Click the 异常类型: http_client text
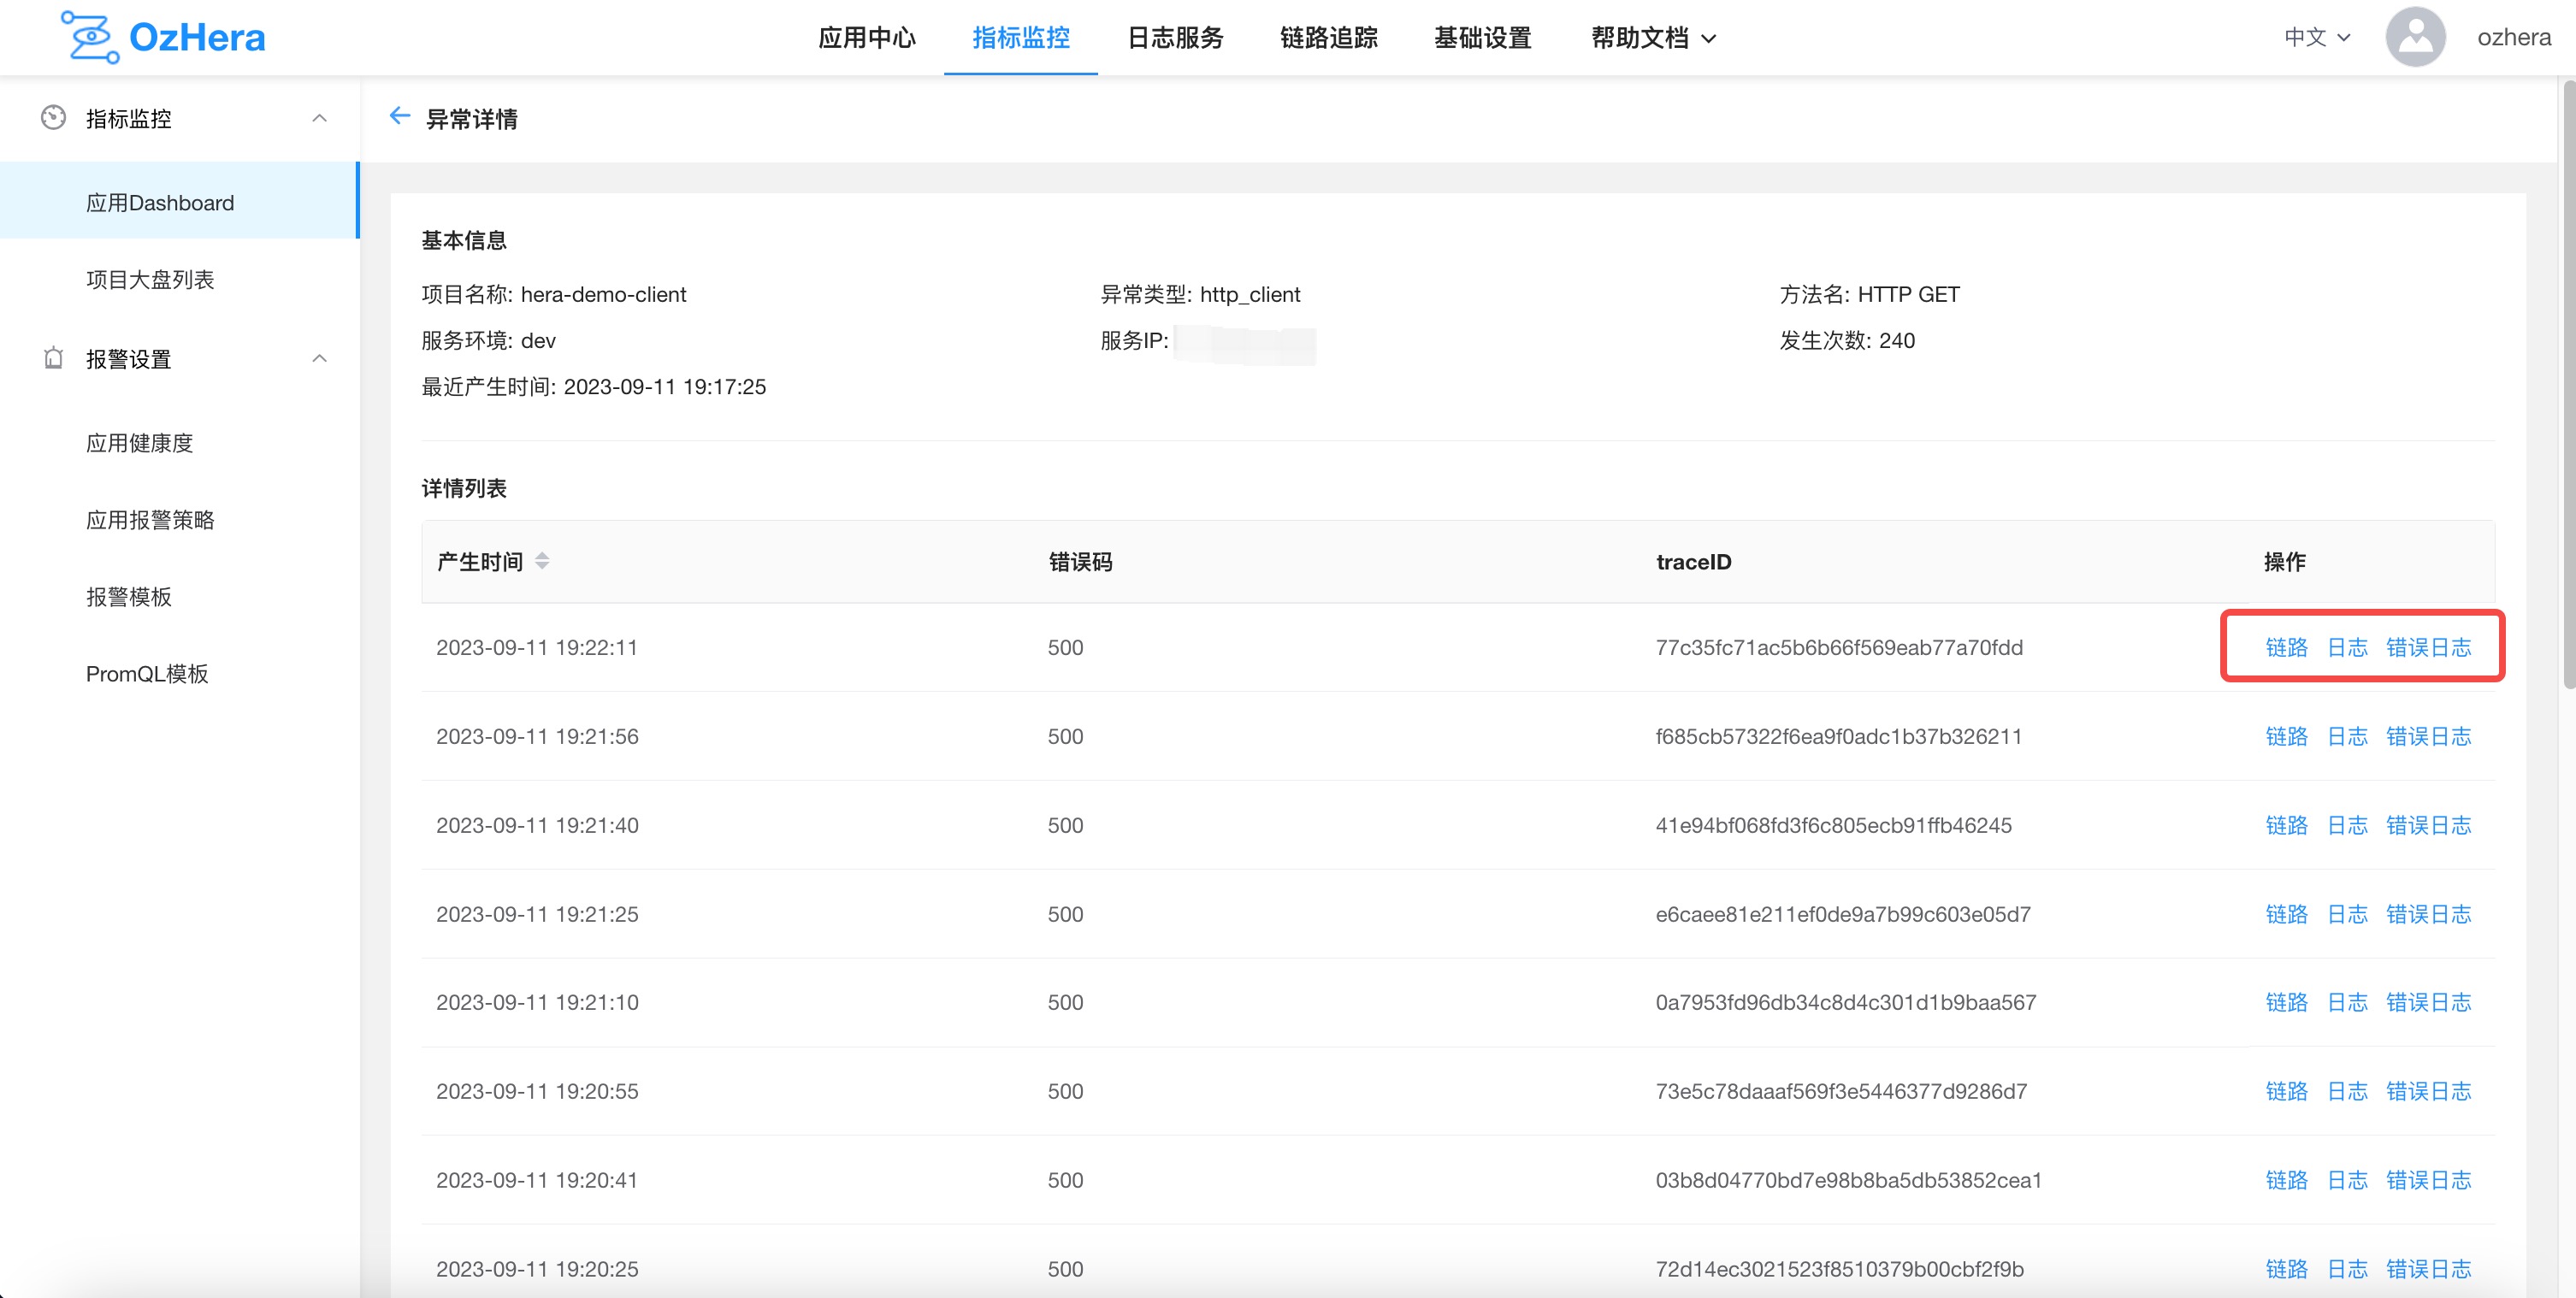The width and height of the screenshot is (2576, 1298). point(1200,294)
